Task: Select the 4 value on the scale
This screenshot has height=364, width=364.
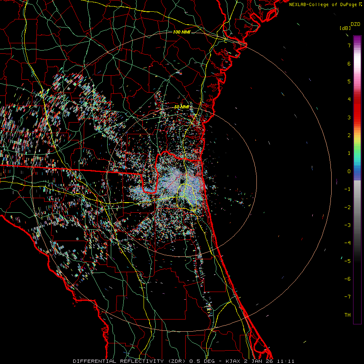Action: click(x=349, y=99)
